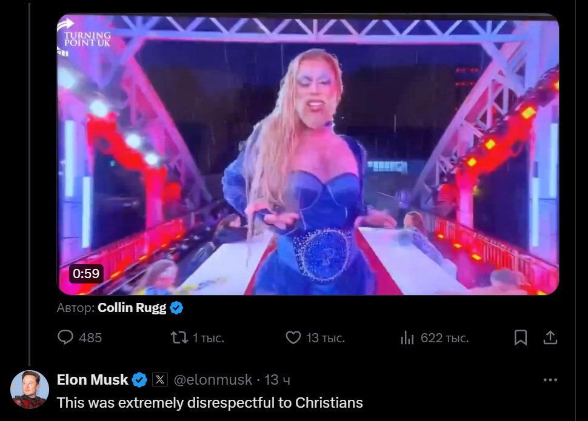Click the X affiliate badge beside Elon Musk
Image resolution: width=588 pixels, height=421 pixels.
pyautogui.click(x=159, y=380)
